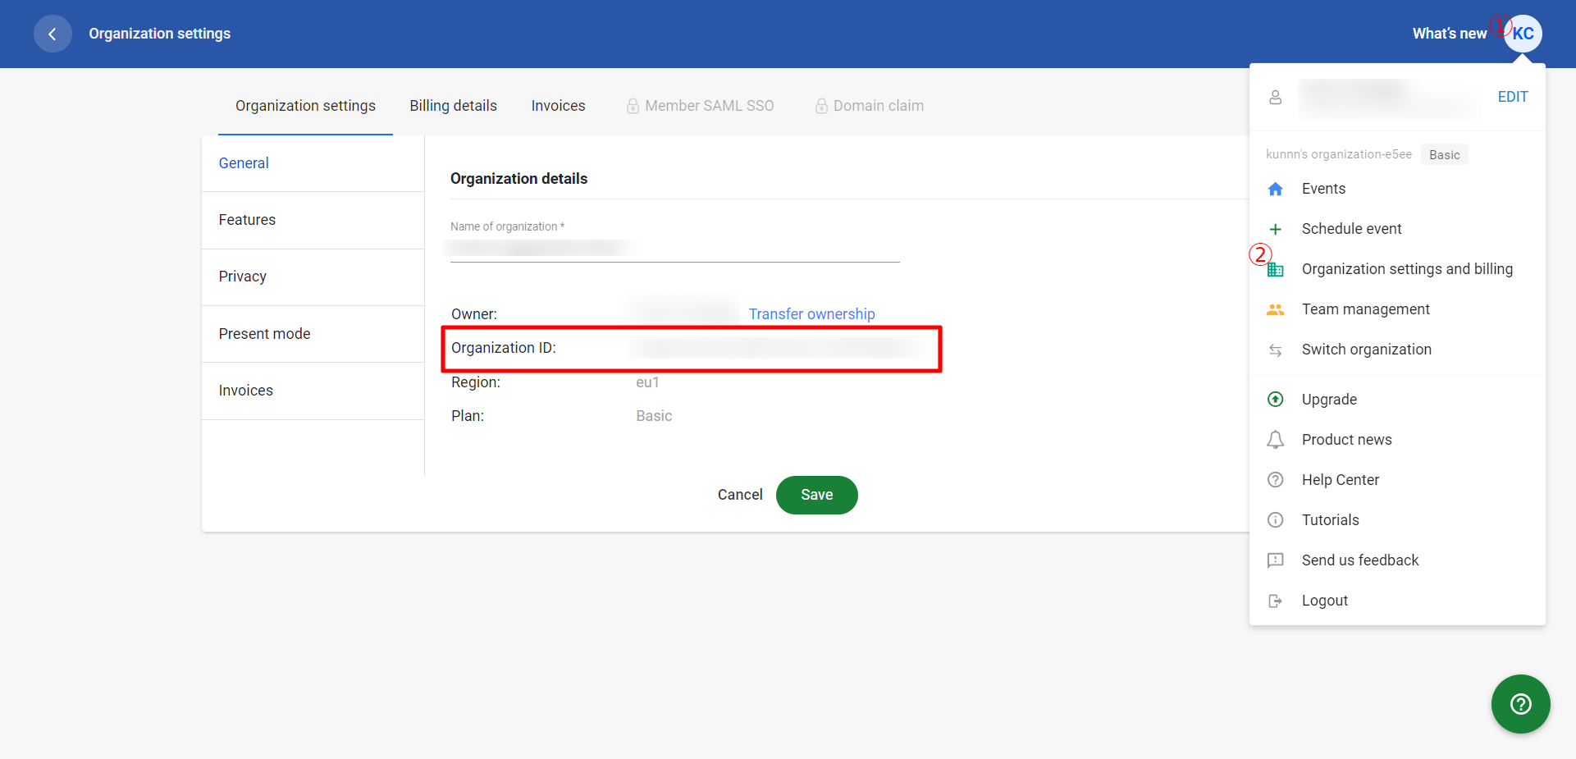Image resolution: width=1576 pixels, height=759 pixels.
Task: Click the eu1 region value
Action: pyautogui.click(x=647, y=382)
